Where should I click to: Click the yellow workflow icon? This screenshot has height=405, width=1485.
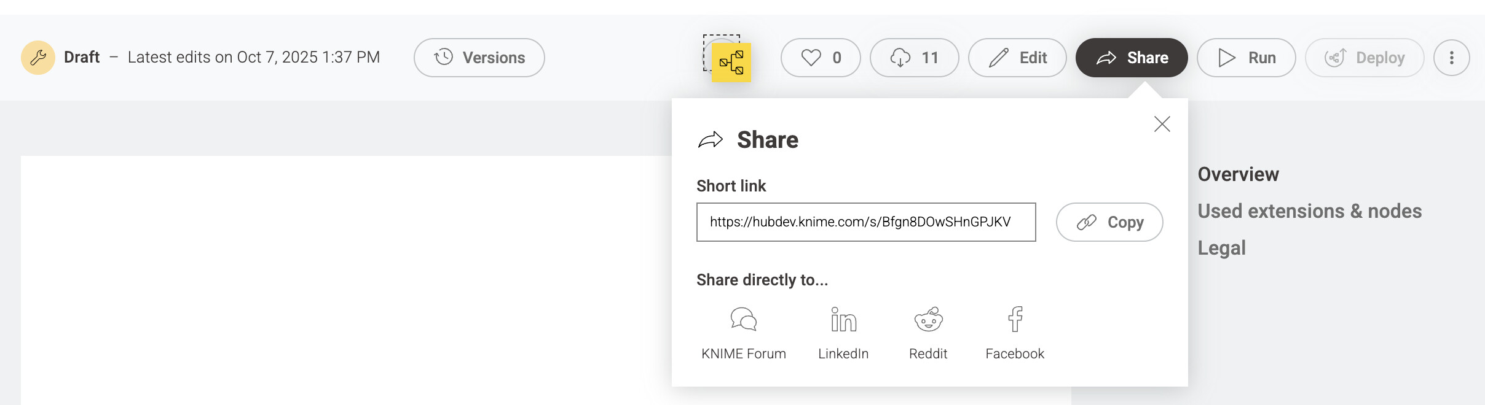(x=731, y=63)
